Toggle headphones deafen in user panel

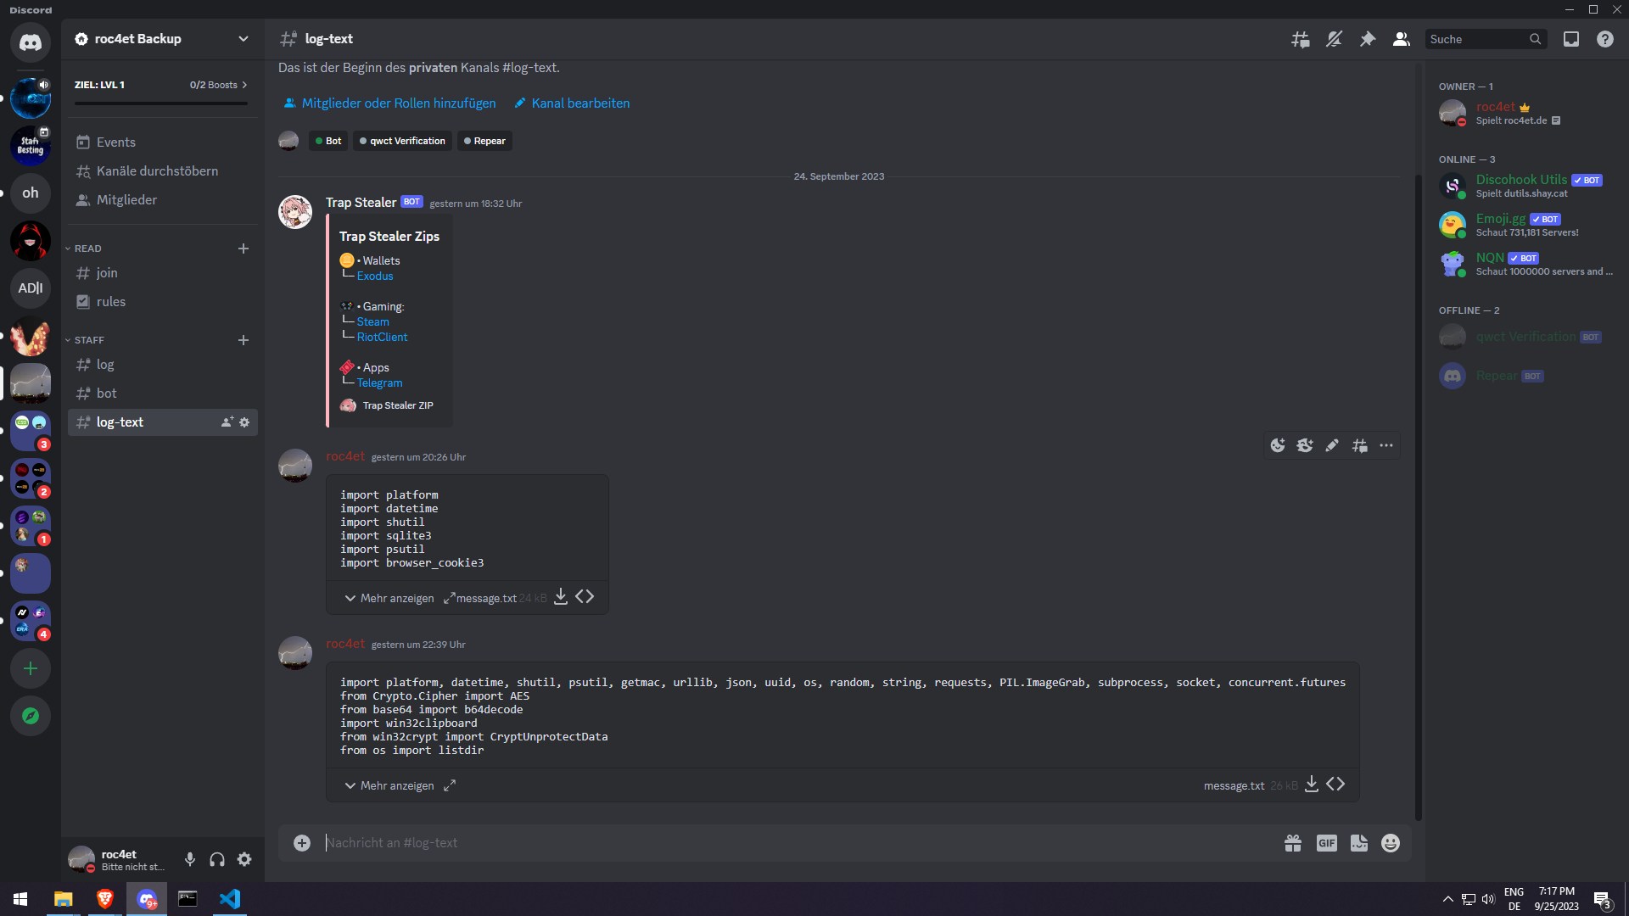[217, 859]
